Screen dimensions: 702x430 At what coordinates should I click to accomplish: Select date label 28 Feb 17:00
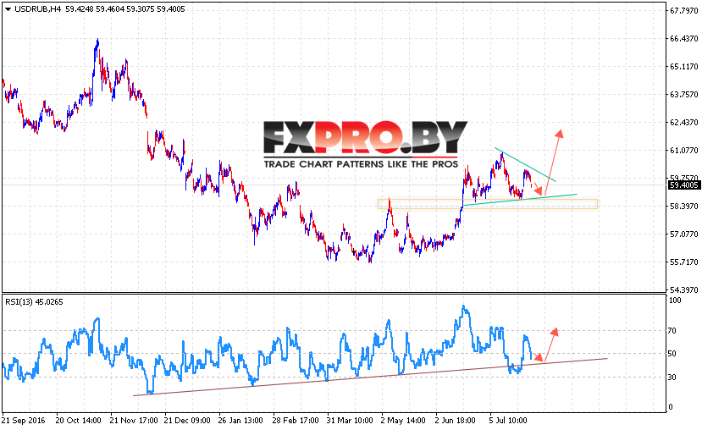coord(295,421)
